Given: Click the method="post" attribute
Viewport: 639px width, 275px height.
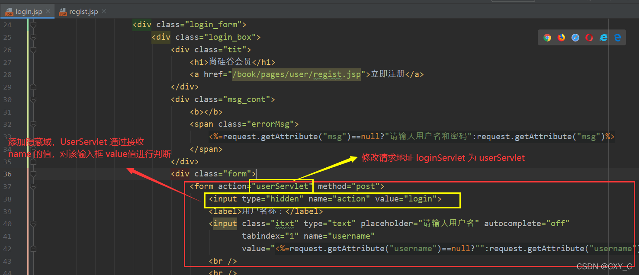Looking at the screenshot, I should coord(349,186).
